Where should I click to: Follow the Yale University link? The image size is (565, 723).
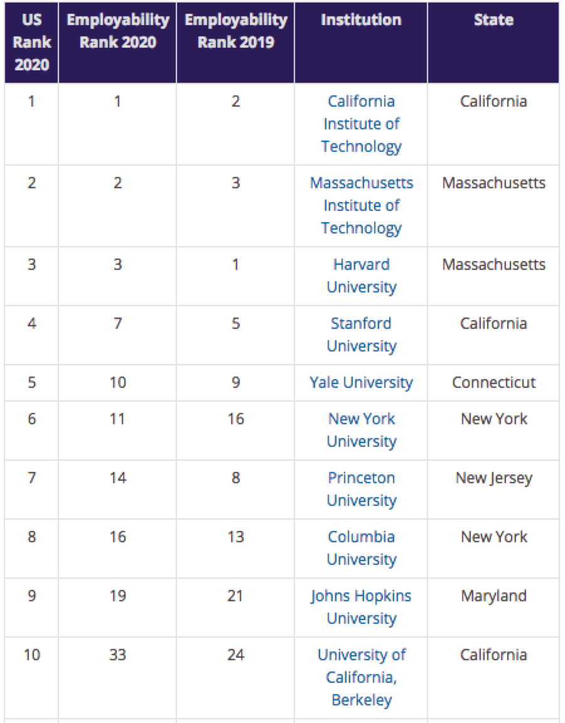(x=361, y=382)
